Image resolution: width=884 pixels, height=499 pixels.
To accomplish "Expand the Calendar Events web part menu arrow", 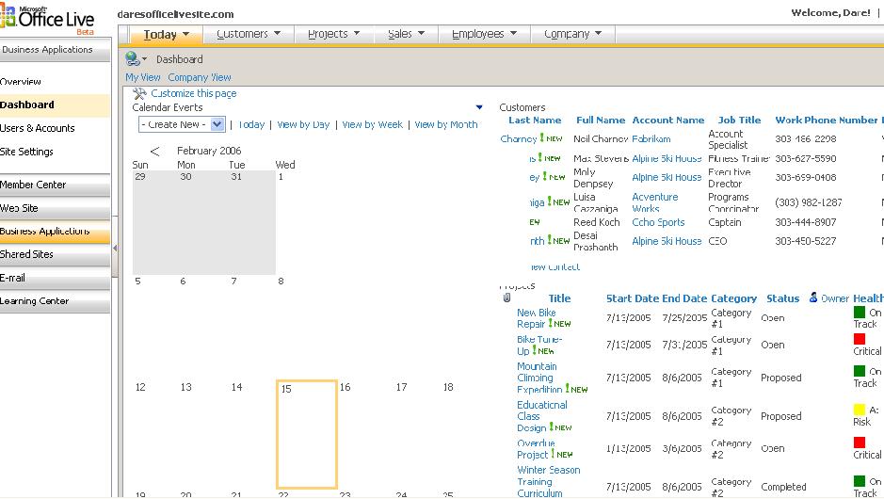I will pos(479,108).
